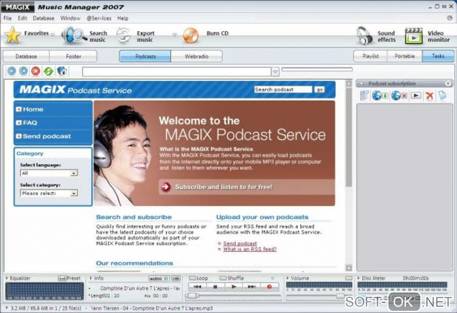Click the globe download podcast icon

point(380,95)
